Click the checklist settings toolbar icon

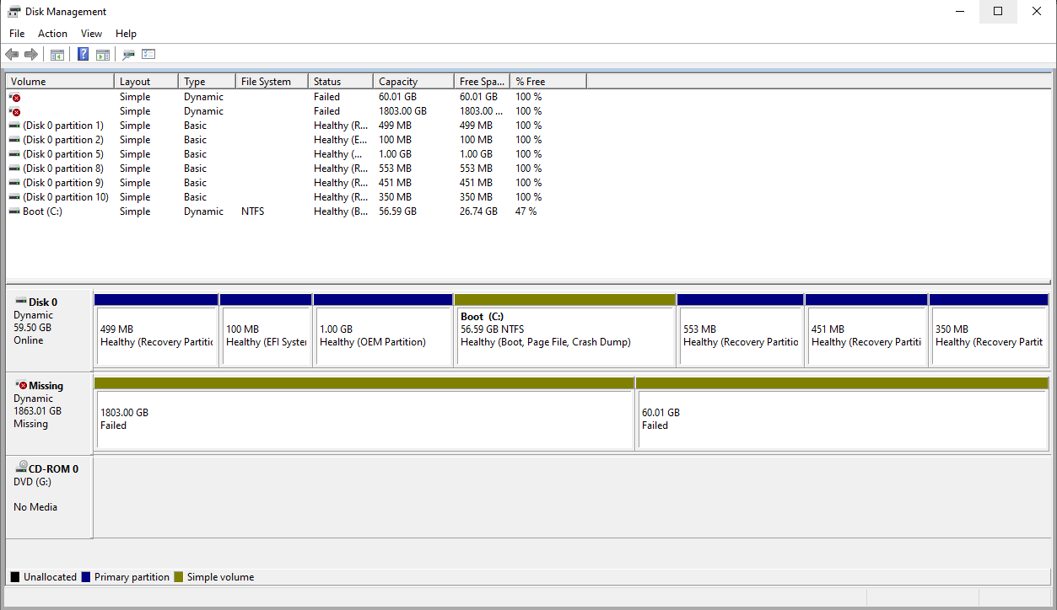[x=148, y=55]
